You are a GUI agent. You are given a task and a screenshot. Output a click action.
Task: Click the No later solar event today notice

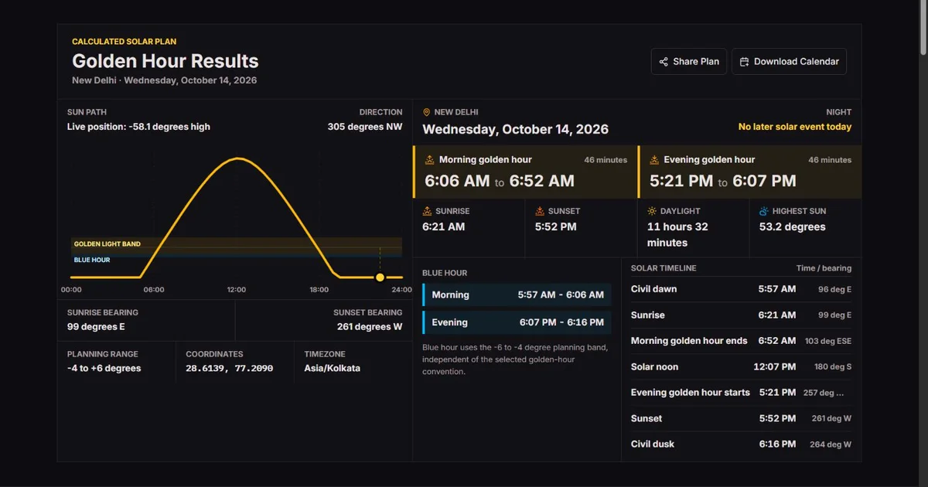pyautogui.click(x=795, y=127)
